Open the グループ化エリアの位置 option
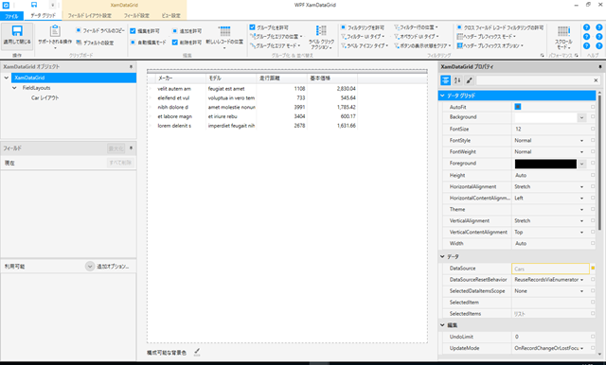The image size is (606, 365). pyautogui.click(x=276, y=37)
